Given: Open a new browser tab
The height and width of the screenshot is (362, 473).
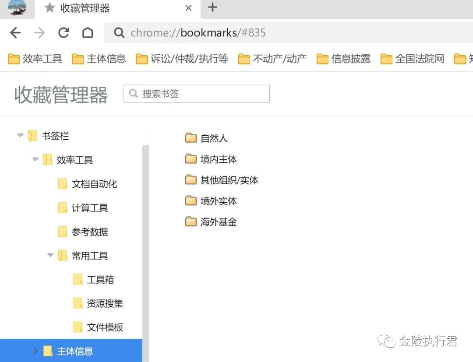Looking at the screenshot, I should [x=212, y=7].
